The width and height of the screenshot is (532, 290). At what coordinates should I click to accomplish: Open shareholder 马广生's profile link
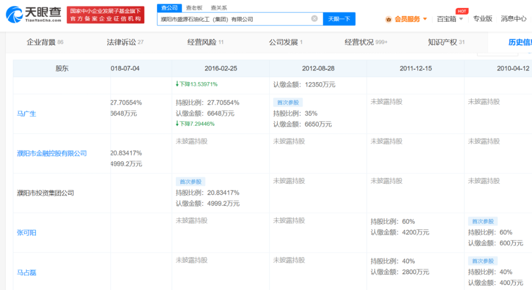point(27,114)
